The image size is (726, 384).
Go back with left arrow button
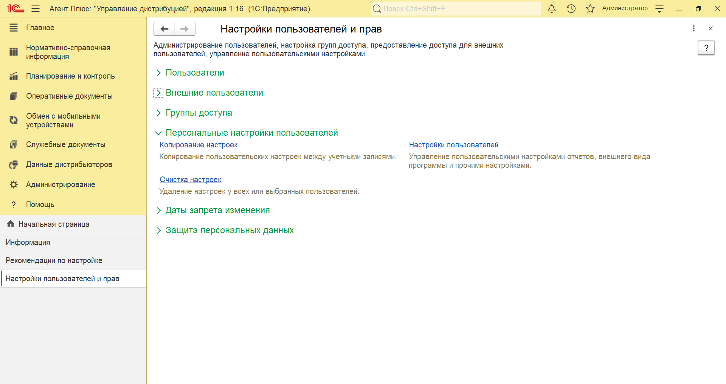coord(164,29)
